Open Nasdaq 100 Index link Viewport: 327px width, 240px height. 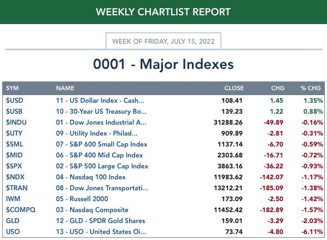(91, 177)
